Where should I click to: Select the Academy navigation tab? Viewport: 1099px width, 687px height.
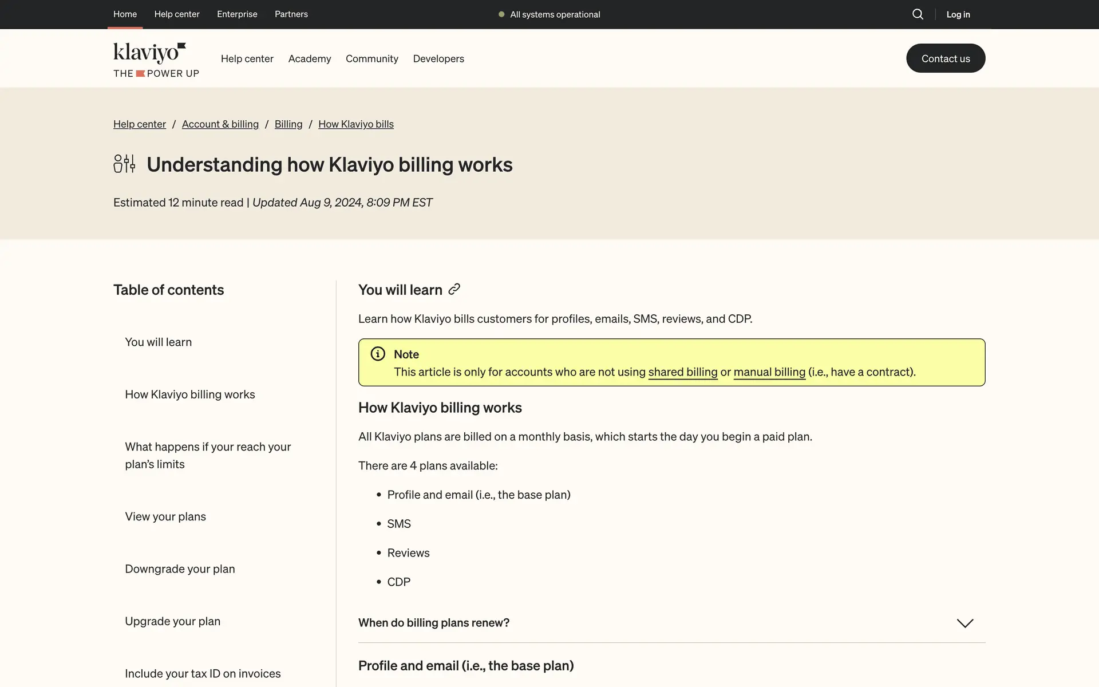309,58
